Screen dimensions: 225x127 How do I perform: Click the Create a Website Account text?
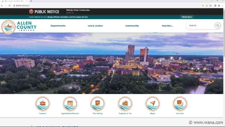coord(38,17)
